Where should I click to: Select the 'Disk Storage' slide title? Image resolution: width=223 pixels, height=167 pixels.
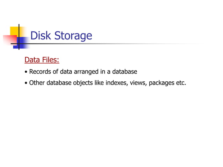[x=61, y=36]
